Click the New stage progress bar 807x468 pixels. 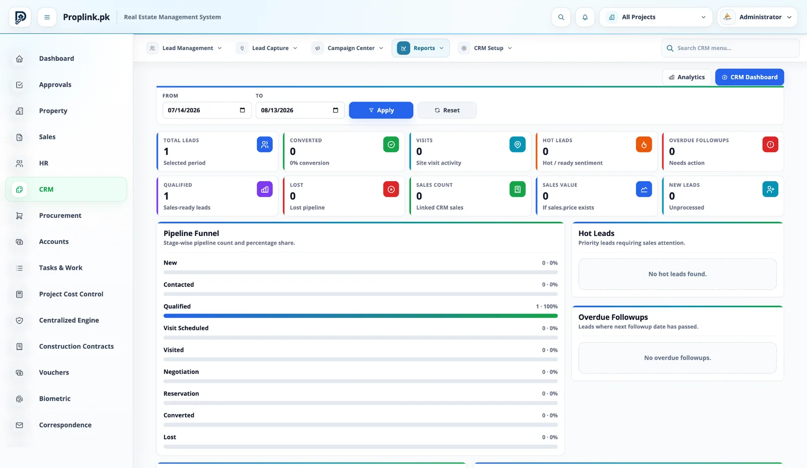pyautogui.click(x=361, y=272)
